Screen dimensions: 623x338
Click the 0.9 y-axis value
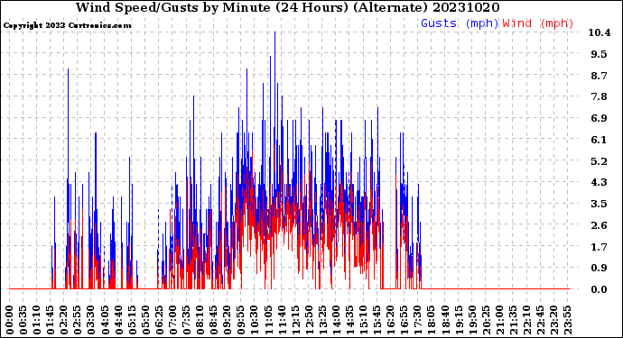600,269
